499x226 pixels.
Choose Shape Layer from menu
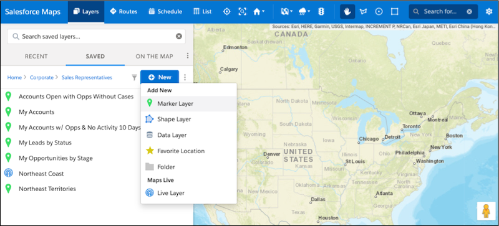[x=189, y=119]
